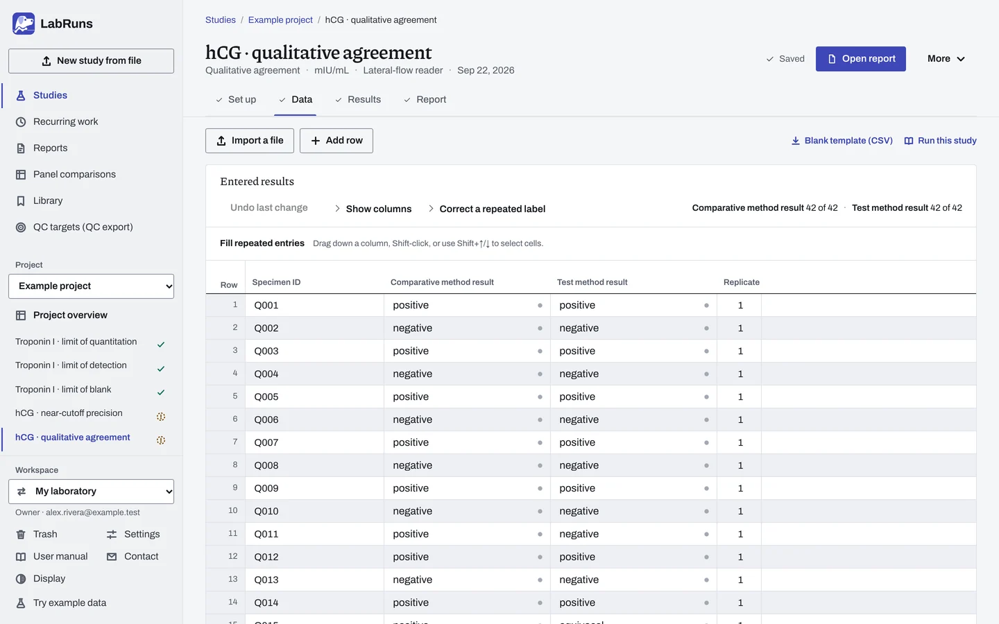Viewport: 999px width, 624px height.
Task: Expand the More menu
Action: [x=946, y=59]
